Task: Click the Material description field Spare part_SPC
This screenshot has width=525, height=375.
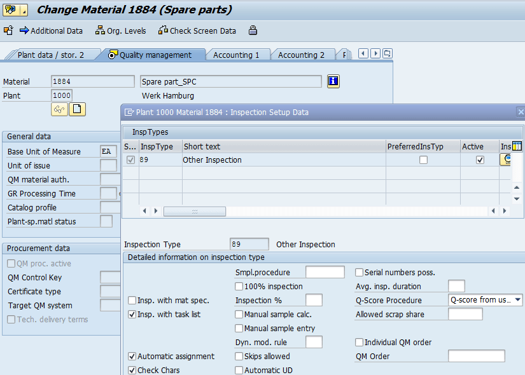Action: point(231,81)
